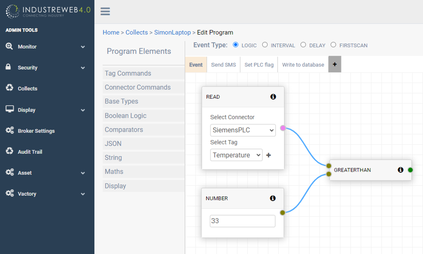The height and width of the screenshot is (254, 423).
Task: Expand Display program elements category
Action: (x=144, y=186)
